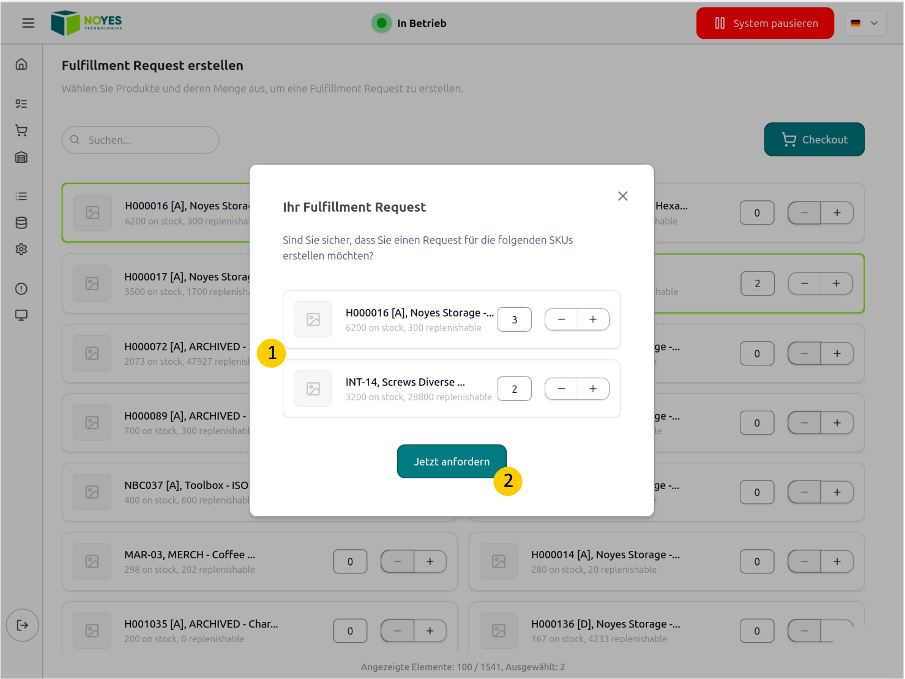Click 'INT-14, Screws Diverse ...' text in dialog
905x679 pixels.
[405, 382]
